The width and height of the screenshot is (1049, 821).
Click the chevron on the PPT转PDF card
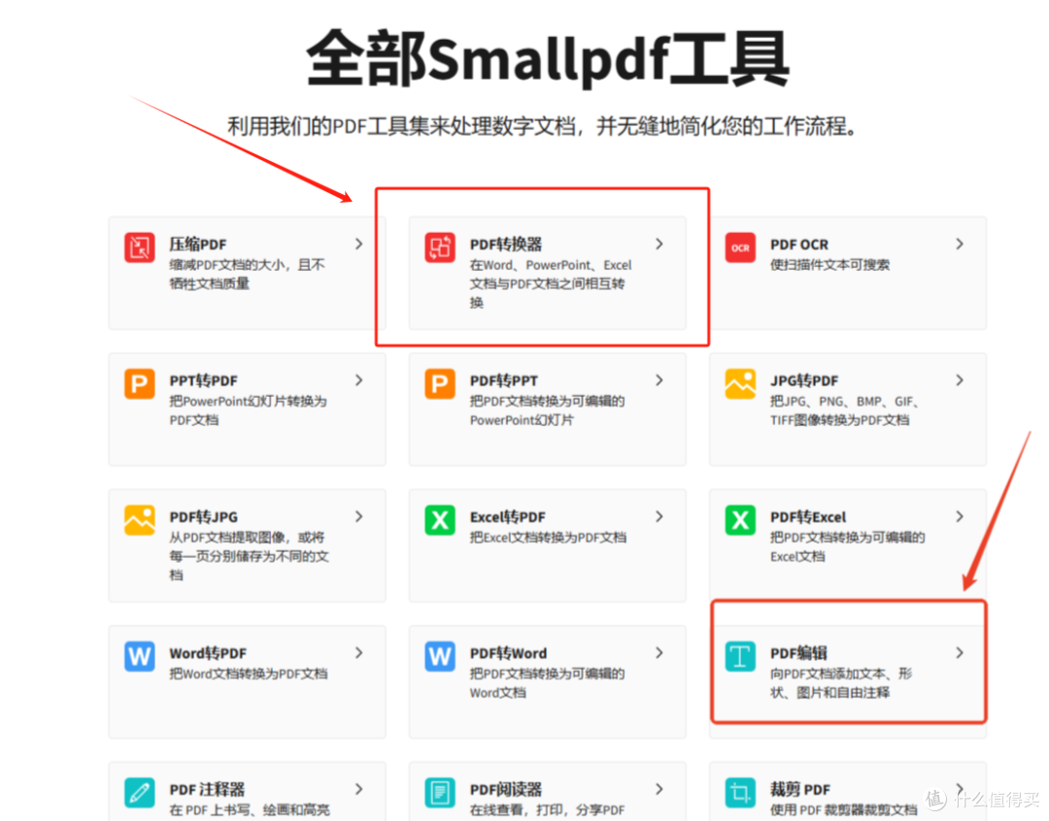click(359, 380)
